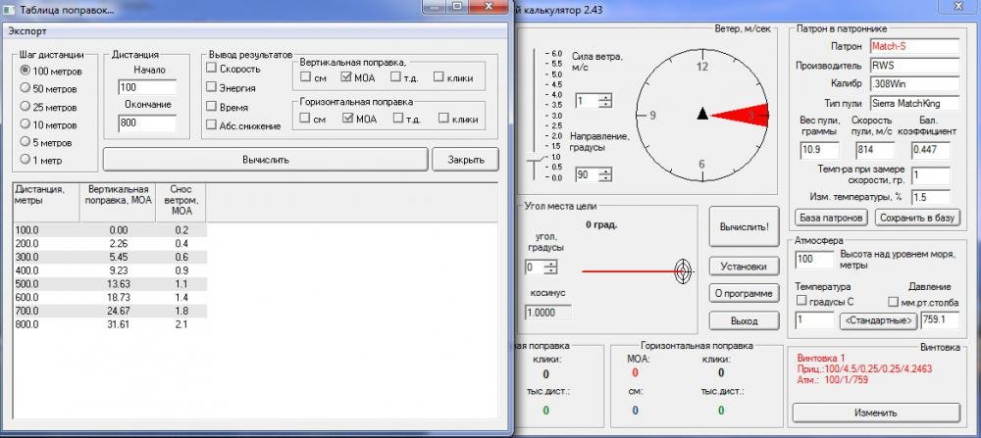The height and width of the screenshot is (438, 981).
Task: Select the 50 метров step radio button
Action: pyautogui.click(x=25, y=88)
